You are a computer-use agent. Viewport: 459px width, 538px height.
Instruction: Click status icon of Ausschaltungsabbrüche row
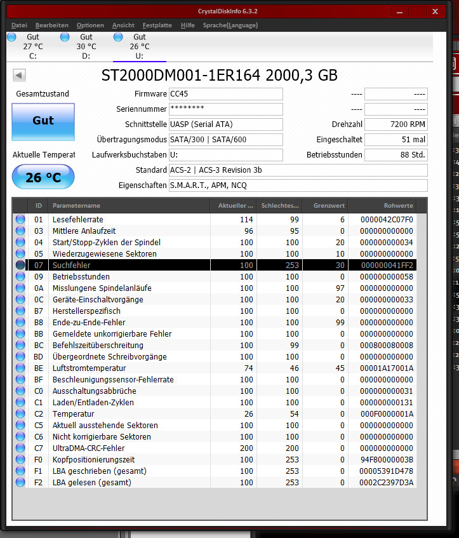click(x=20, y=391)
